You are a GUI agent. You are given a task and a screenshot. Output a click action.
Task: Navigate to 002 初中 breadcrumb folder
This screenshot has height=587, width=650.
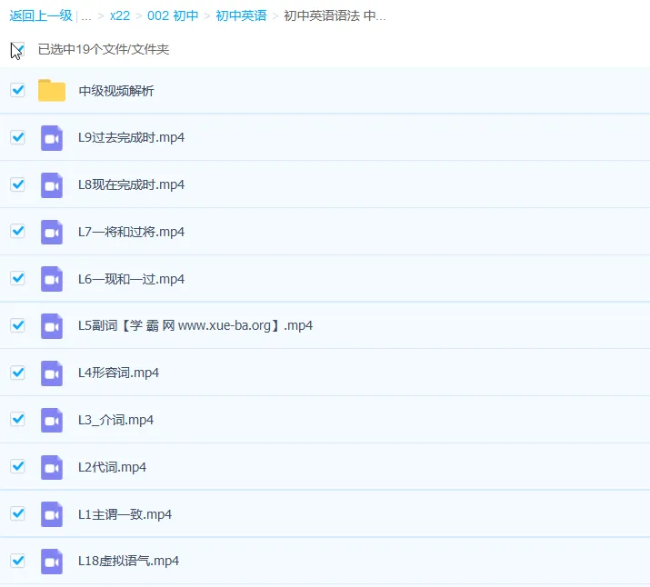[x=173, y=15]
